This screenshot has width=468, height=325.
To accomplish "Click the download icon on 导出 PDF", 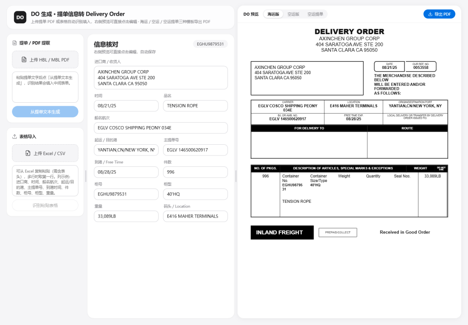I will pos(430,14).
